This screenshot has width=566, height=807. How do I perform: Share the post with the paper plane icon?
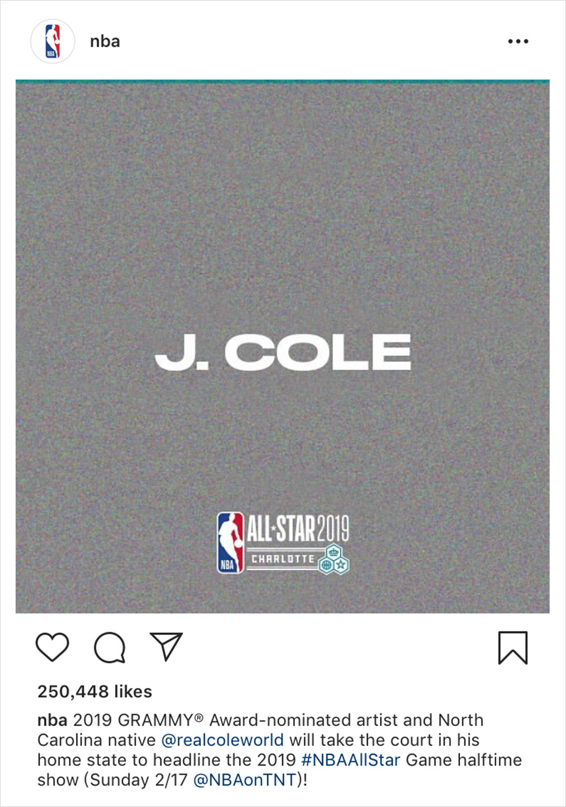[x=166, y=646]
